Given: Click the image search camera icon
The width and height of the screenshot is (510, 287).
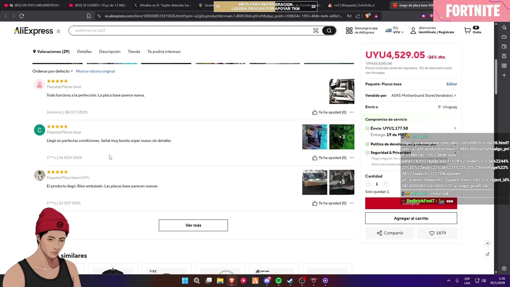Looking at the screenshot, I should (x=316, y=31).
